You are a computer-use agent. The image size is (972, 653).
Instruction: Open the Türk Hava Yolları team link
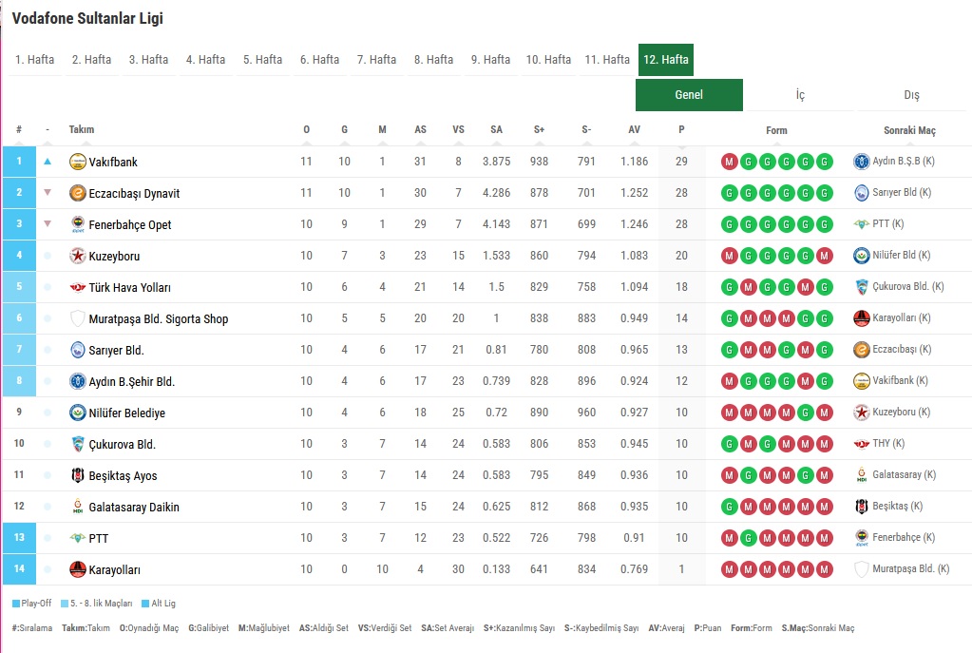point(129,288)
